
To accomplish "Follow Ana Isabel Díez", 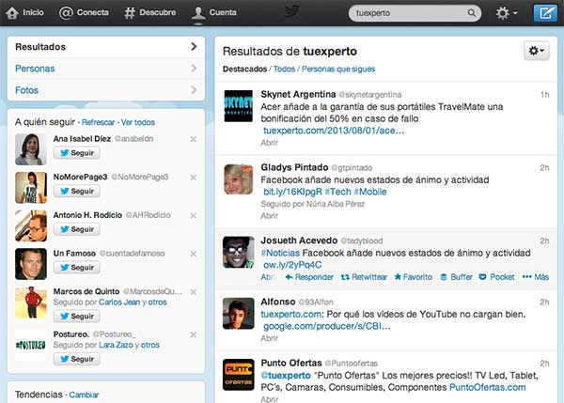I will point(77,153).
